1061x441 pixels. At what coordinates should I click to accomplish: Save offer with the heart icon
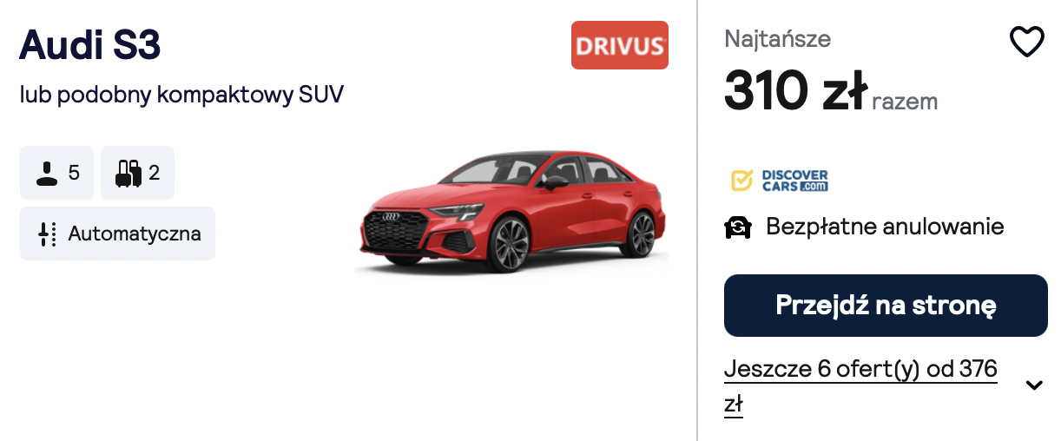coord(1026,42)
